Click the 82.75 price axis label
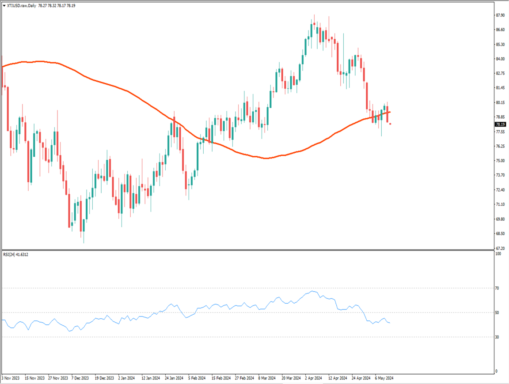 (x=500, y=74)
